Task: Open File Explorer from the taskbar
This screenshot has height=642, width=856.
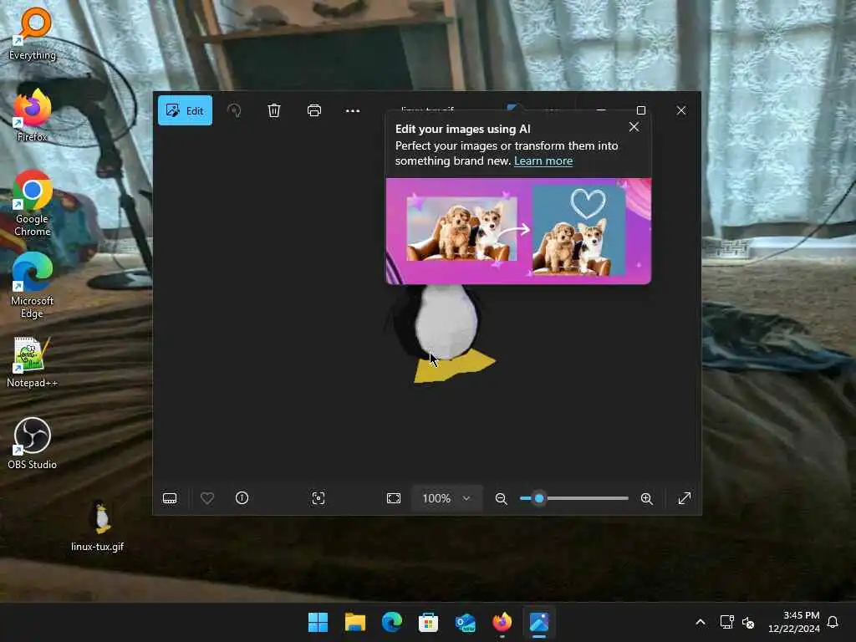Action: [354, 622]
